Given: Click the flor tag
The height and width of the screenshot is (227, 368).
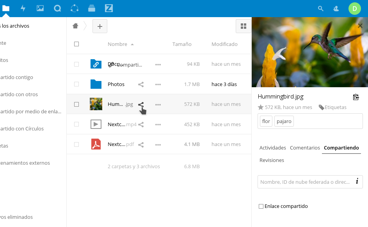Looking at the screenshot, I should [x=266, y=121].
